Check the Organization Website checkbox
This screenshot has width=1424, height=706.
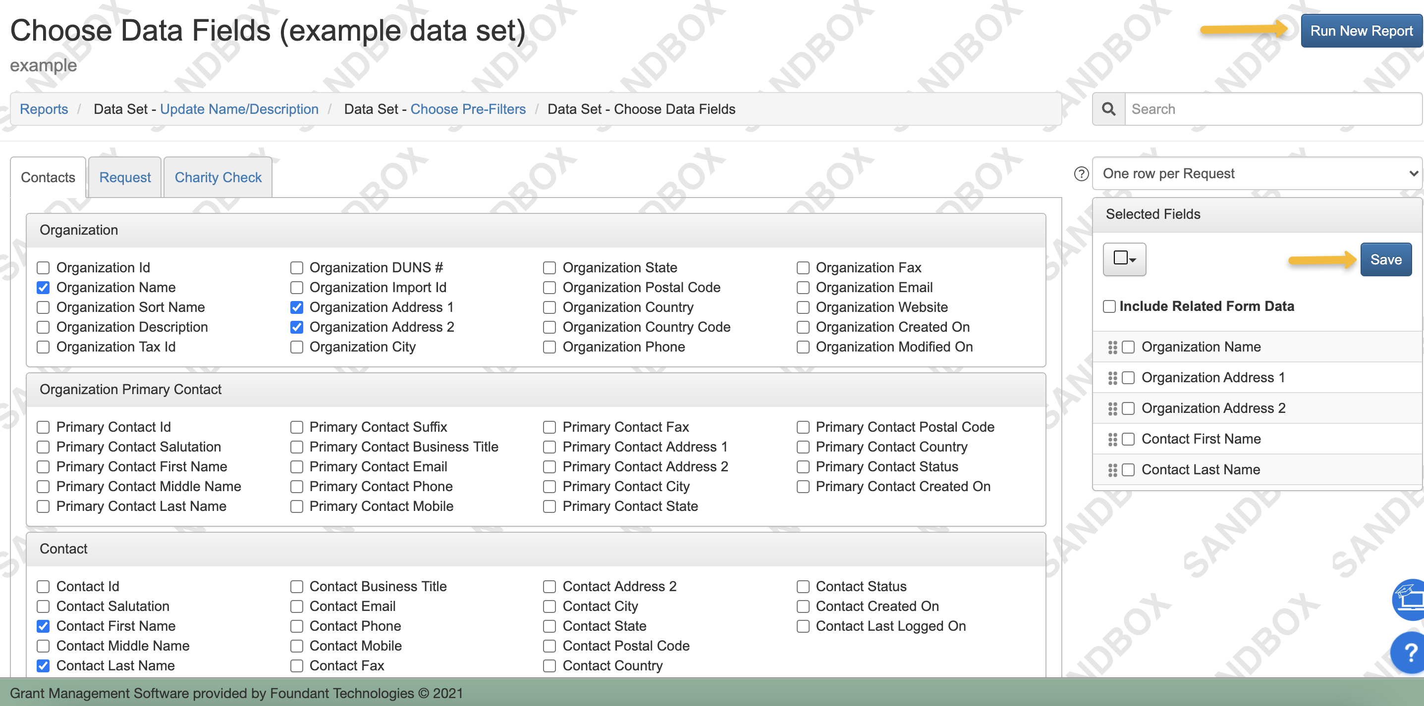click(x=803, y=308)
